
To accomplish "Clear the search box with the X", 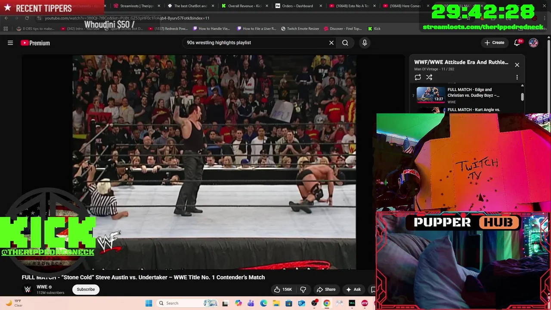I will 331,43.
